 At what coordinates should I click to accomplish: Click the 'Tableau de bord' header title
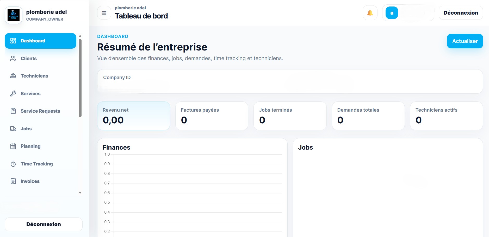click(x=141, y=16)
